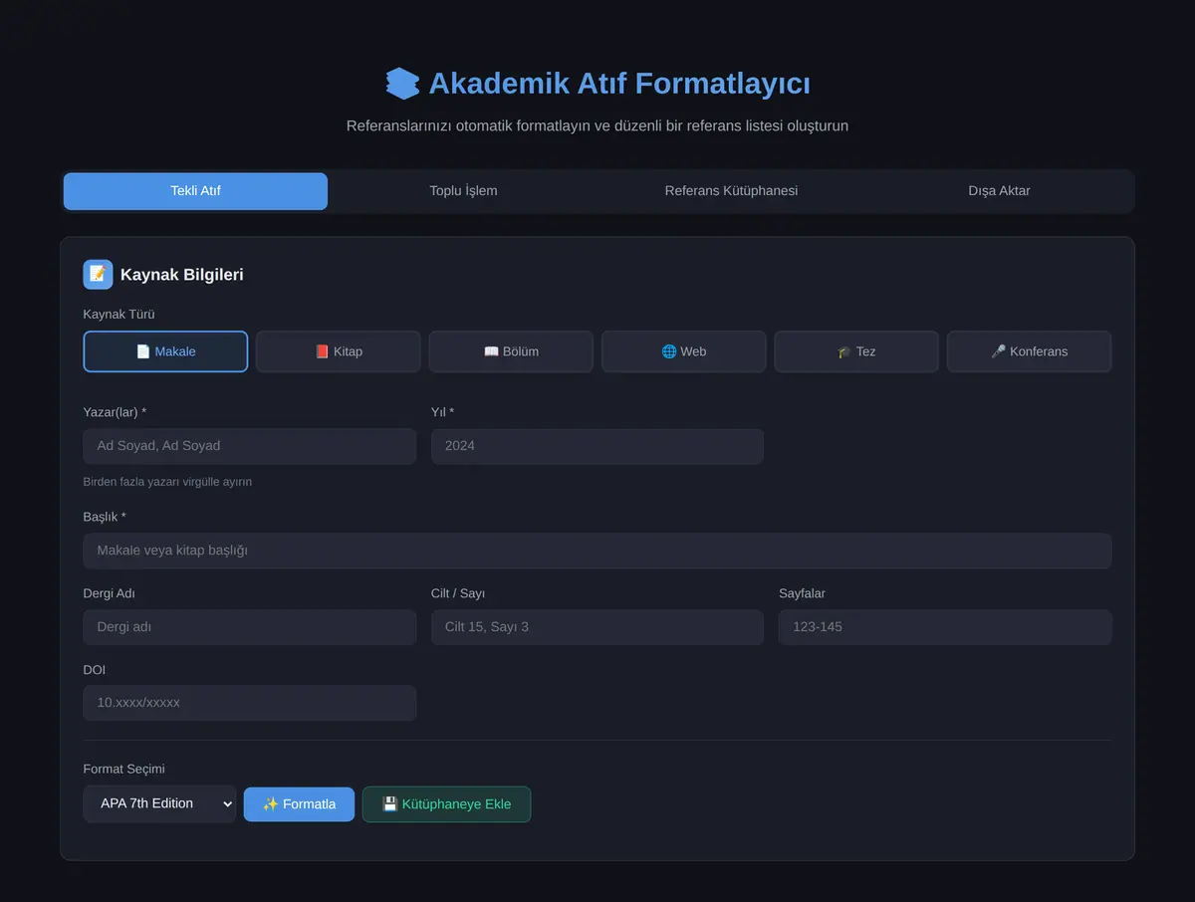Focus the Yazar(lar) input field
Screen dimensions: 1195x902
pyautogui.click(x=250, y=446)
